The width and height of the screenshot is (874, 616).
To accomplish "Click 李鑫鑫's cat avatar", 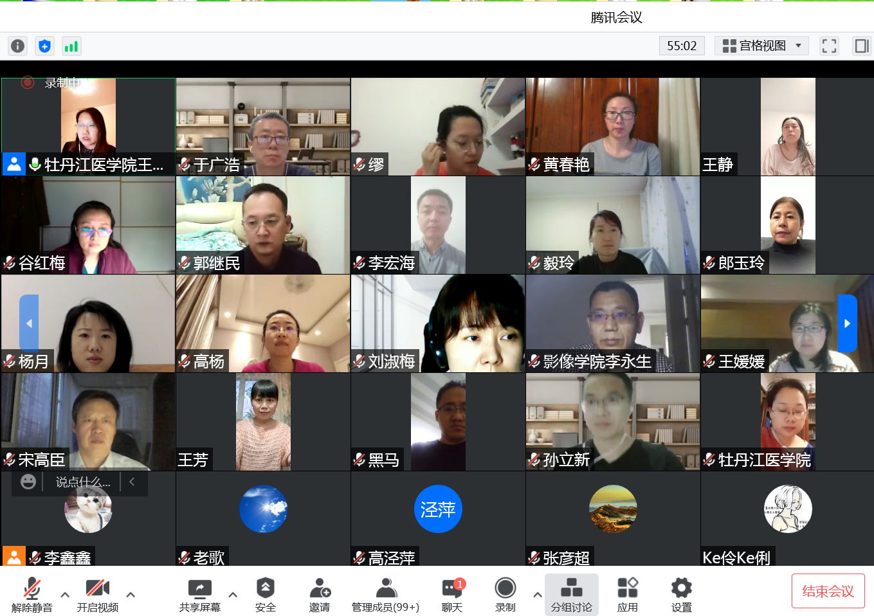I will [x=88, y=509].
